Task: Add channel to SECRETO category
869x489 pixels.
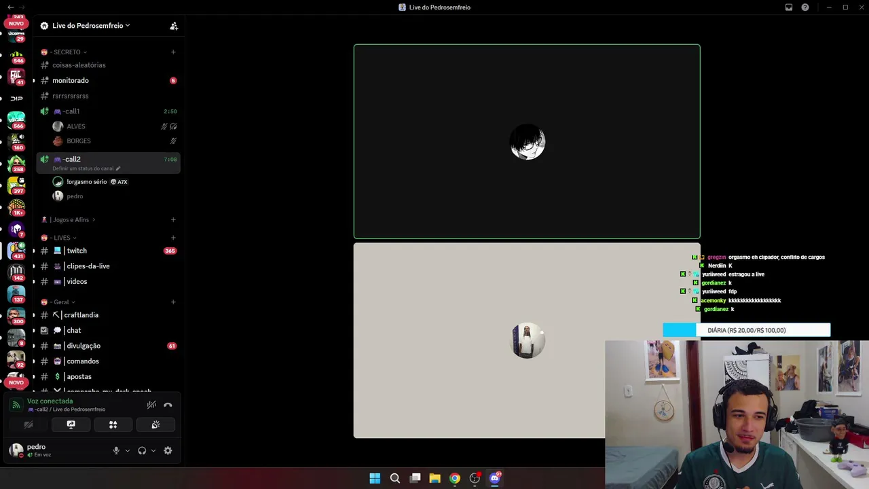Action: pos(173,52)
